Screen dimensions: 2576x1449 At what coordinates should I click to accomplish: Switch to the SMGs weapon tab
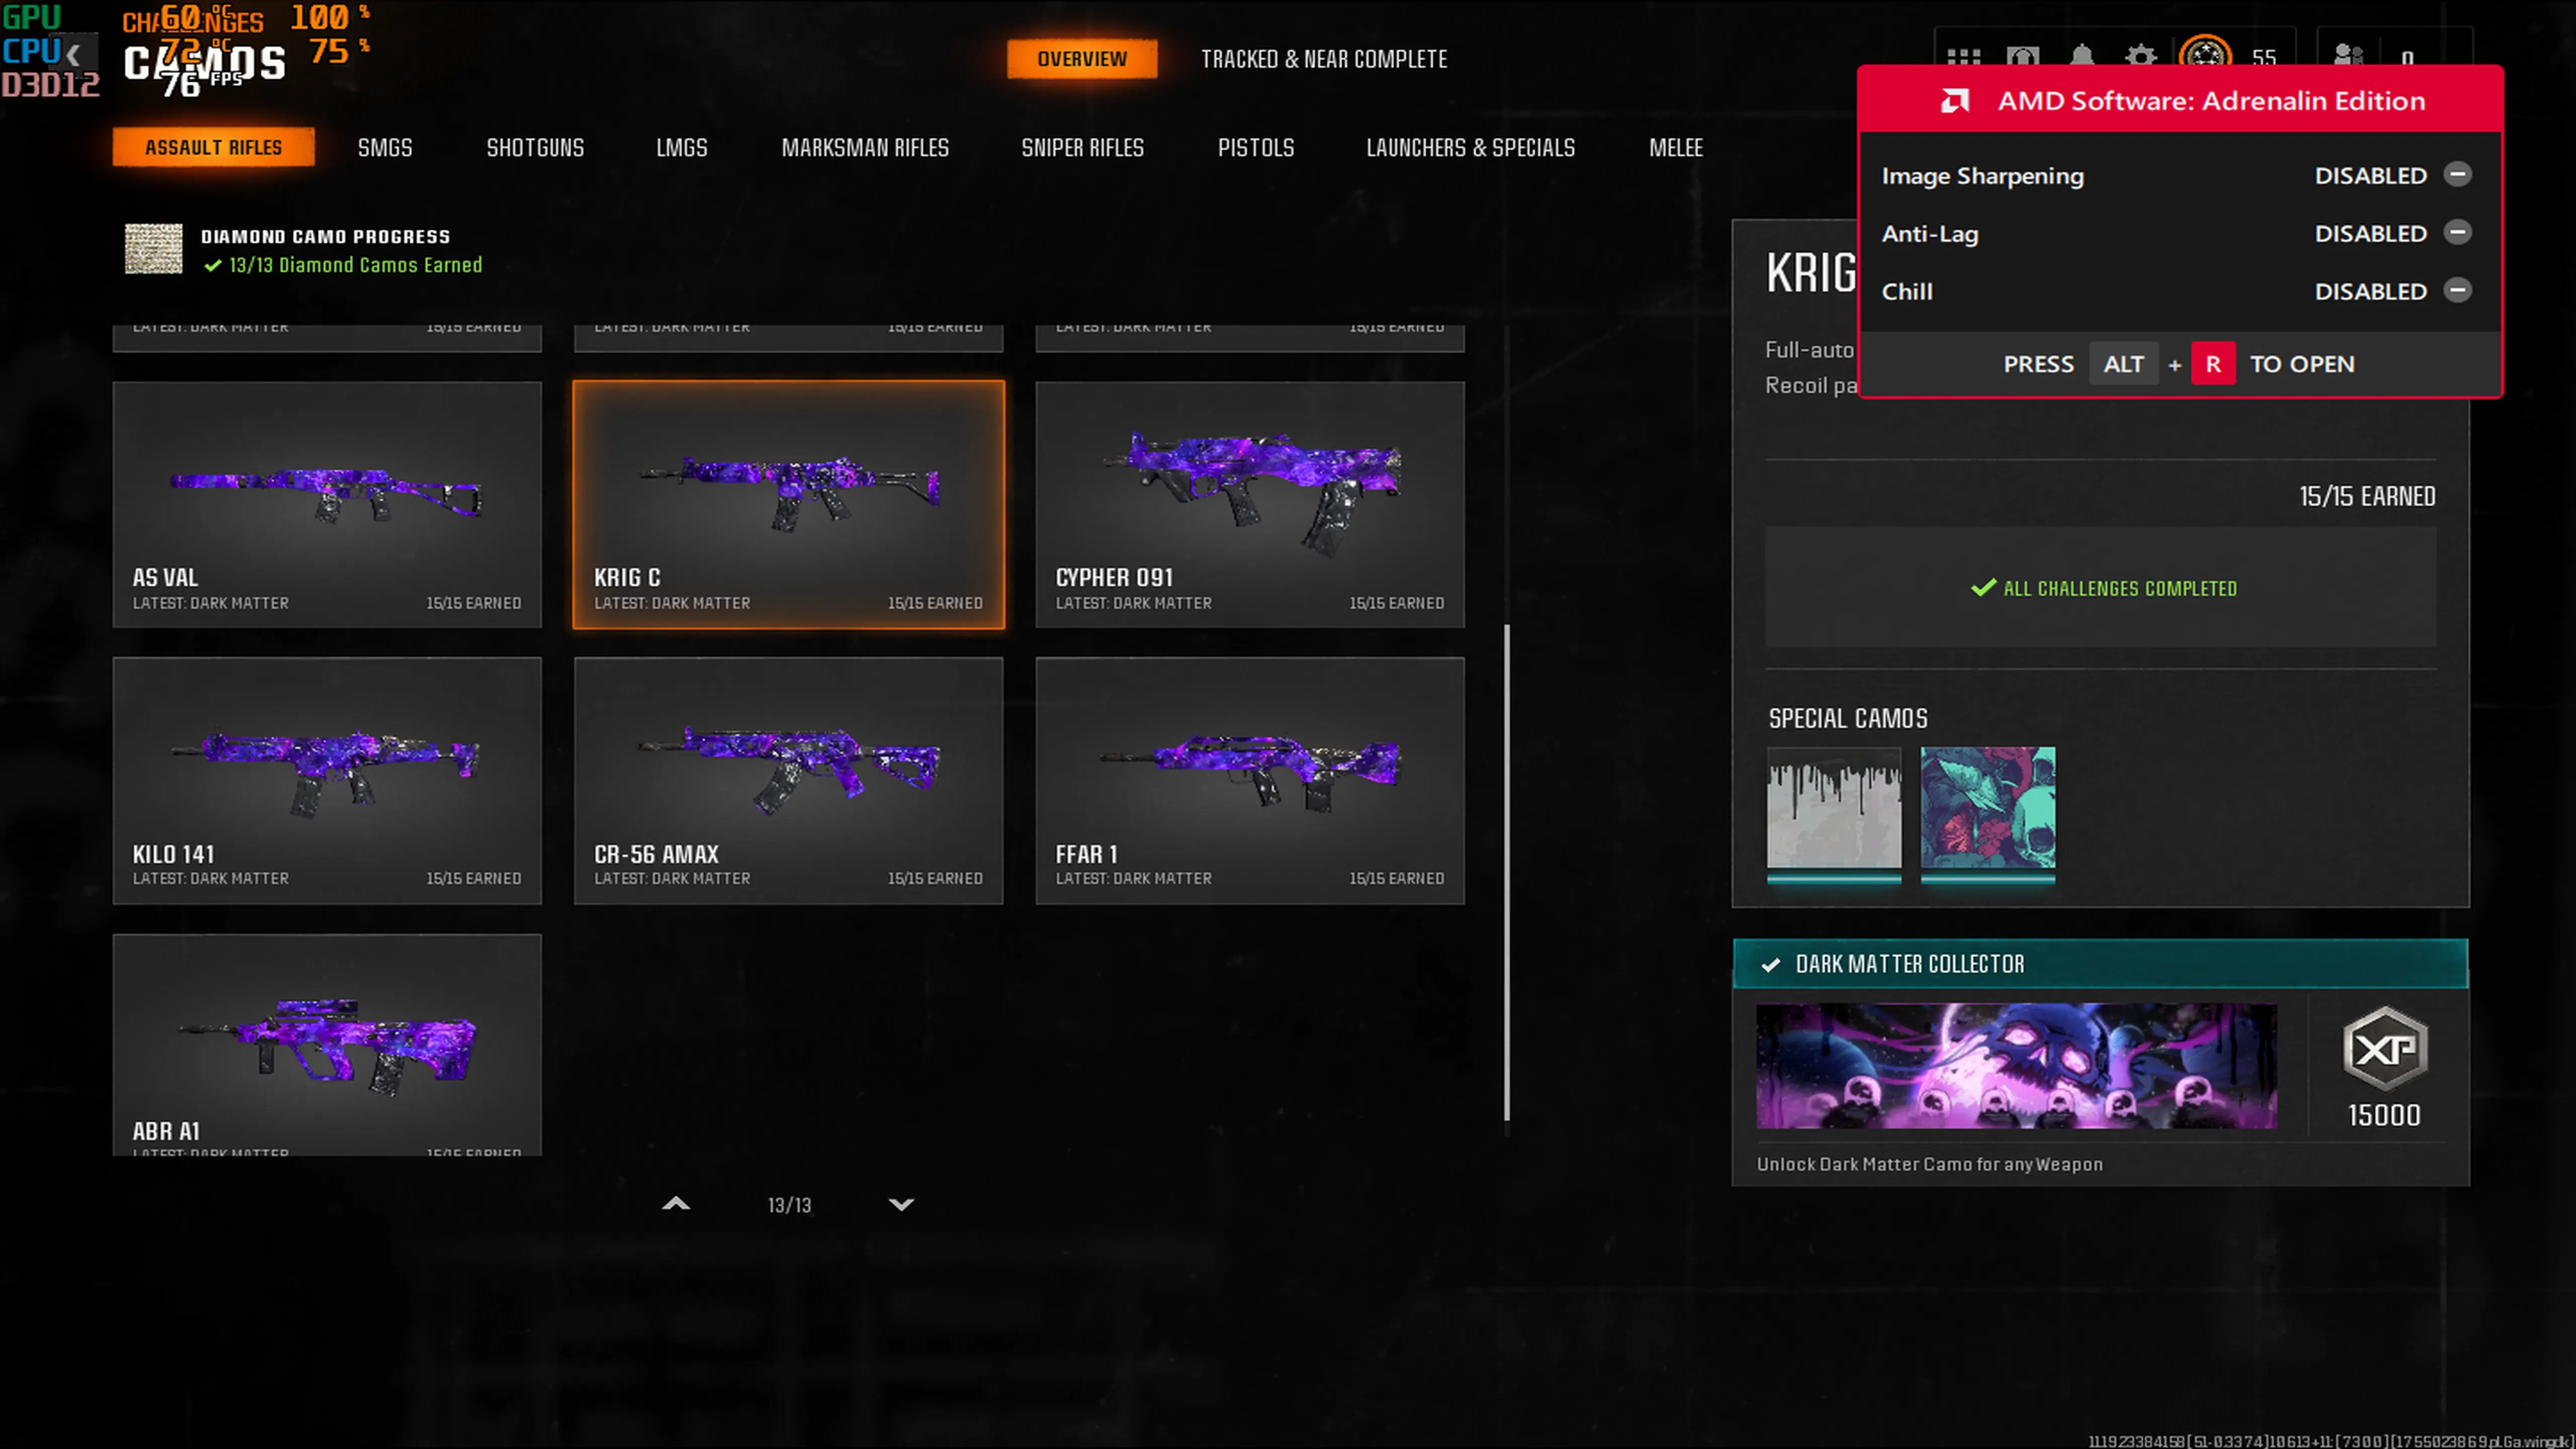tap(385, 148)
